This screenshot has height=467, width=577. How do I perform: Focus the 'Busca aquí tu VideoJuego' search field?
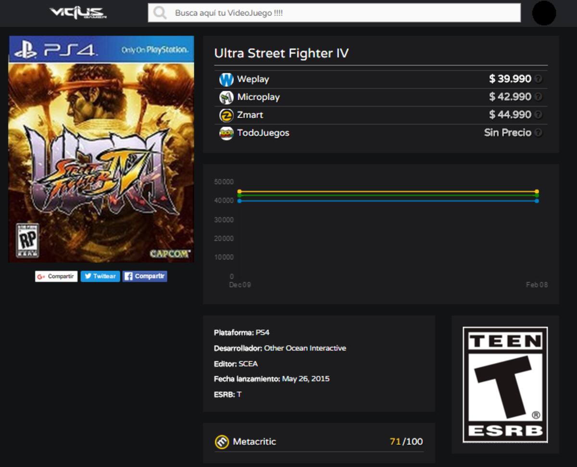(334, 13)
